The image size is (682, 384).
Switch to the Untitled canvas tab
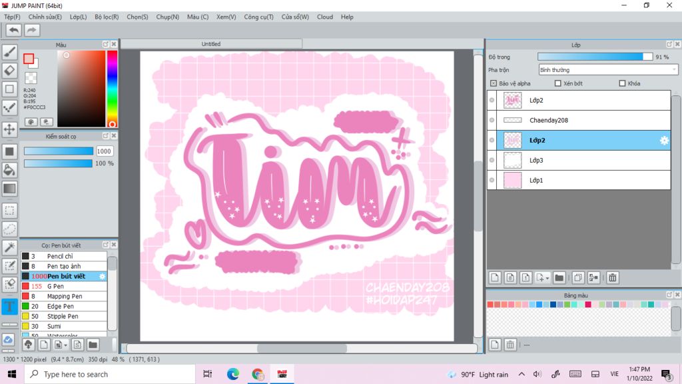coord(211,44)
